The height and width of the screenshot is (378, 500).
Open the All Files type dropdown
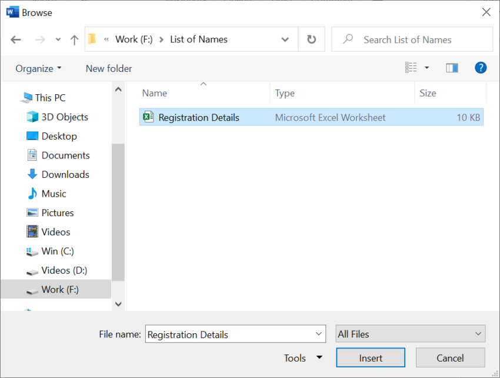pyautogui.click(x=410, y=334)
